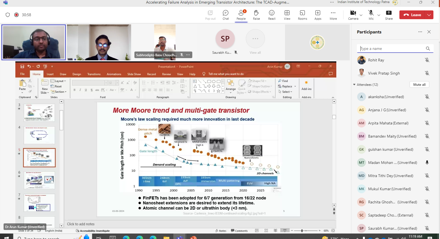Viewport: 440px width, 239px height.
Task: Open breakout Rooms
Action: [x=302, y=15]
